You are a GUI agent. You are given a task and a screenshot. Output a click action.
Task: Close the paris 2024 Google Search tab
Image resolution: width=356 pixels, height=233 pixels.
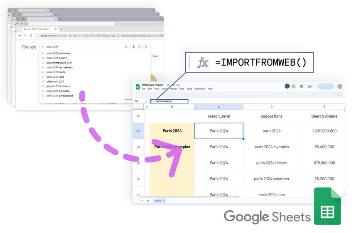pyautogui.click(x=56, y=29)
